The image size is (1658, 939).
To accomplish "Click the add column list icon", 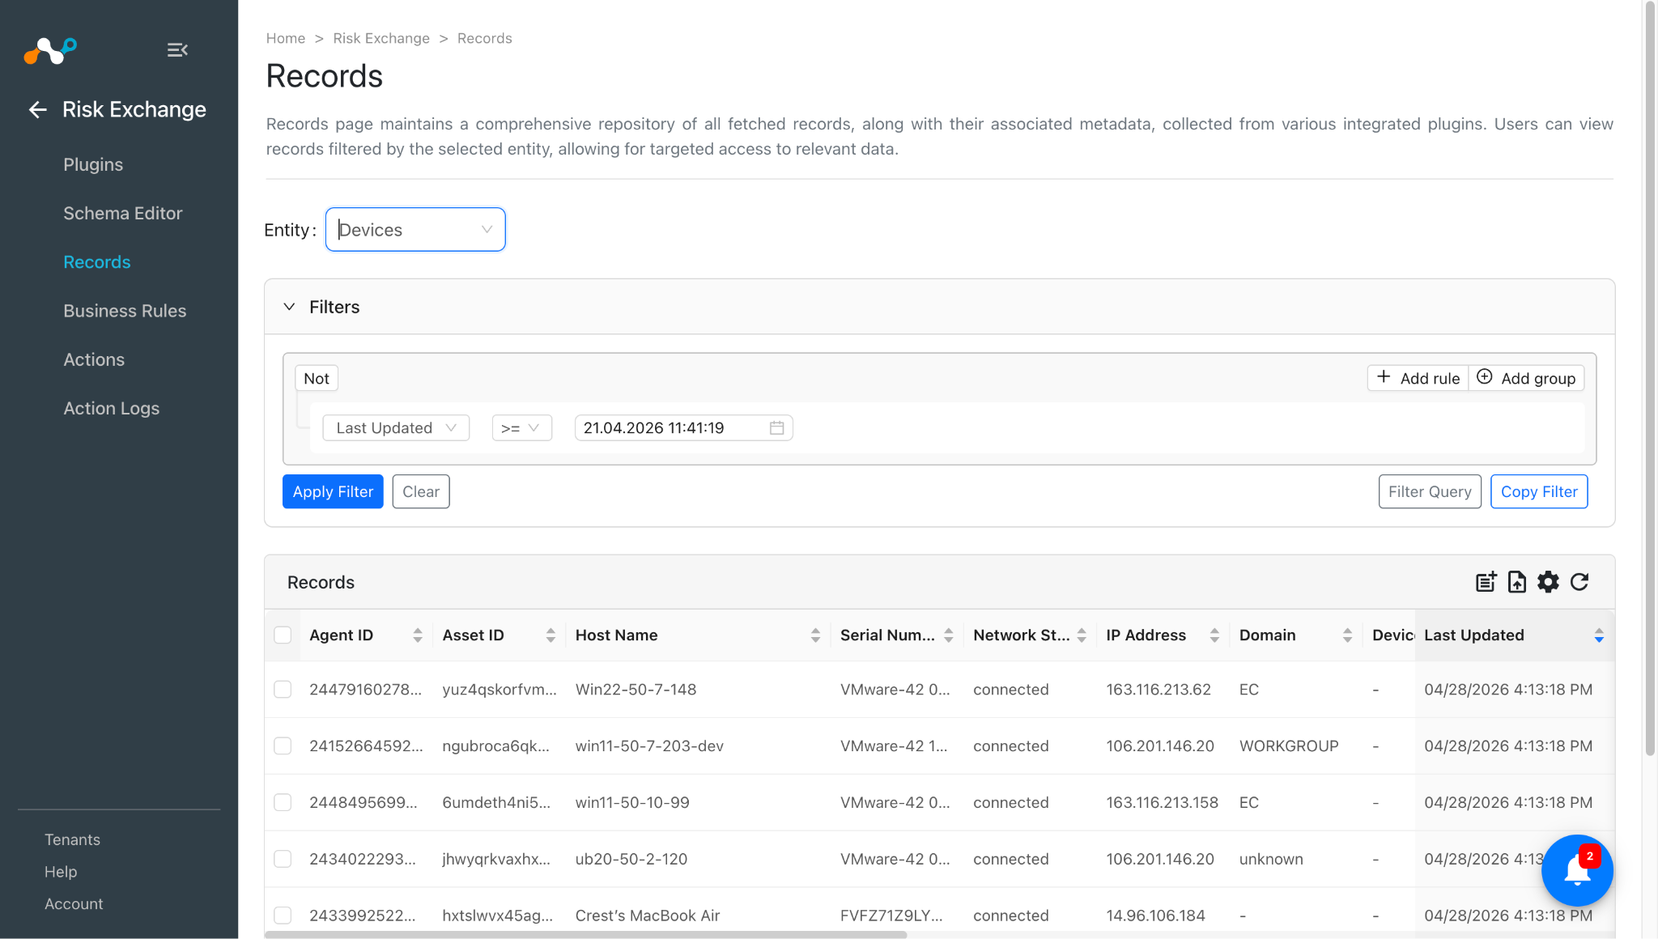I will [x=1486, y=582].
